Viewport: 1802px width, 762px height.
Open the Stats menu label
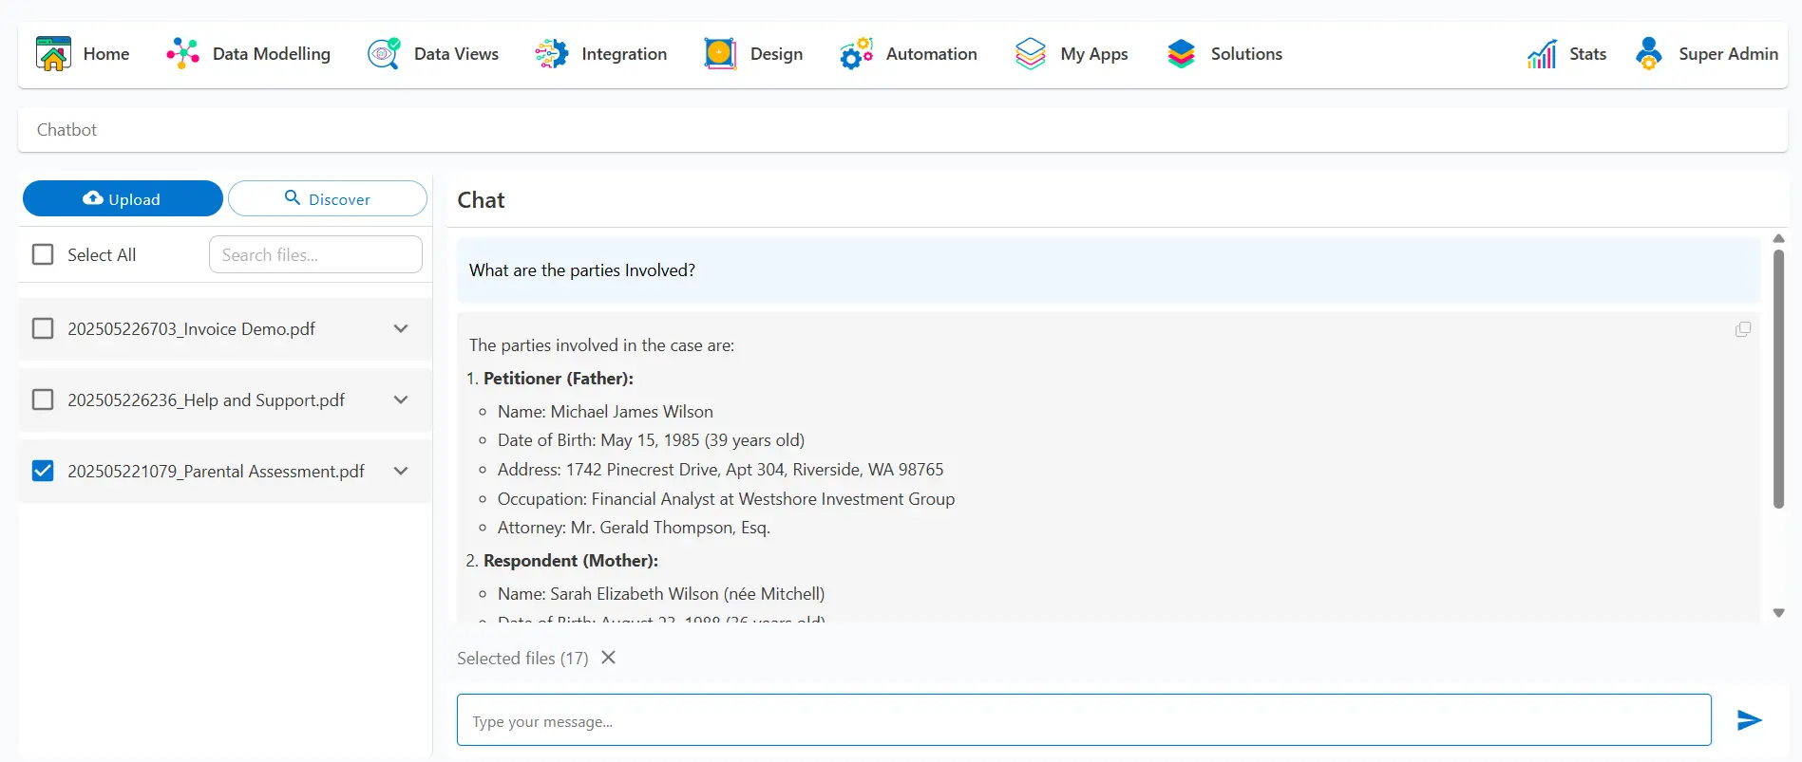(1588, 54)
